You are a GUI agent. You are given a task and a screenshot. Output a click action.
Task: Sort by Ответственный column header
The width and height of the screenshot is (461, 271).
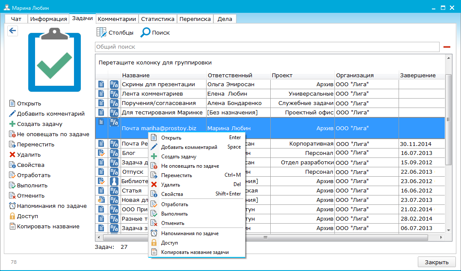(x=239, y=76)
